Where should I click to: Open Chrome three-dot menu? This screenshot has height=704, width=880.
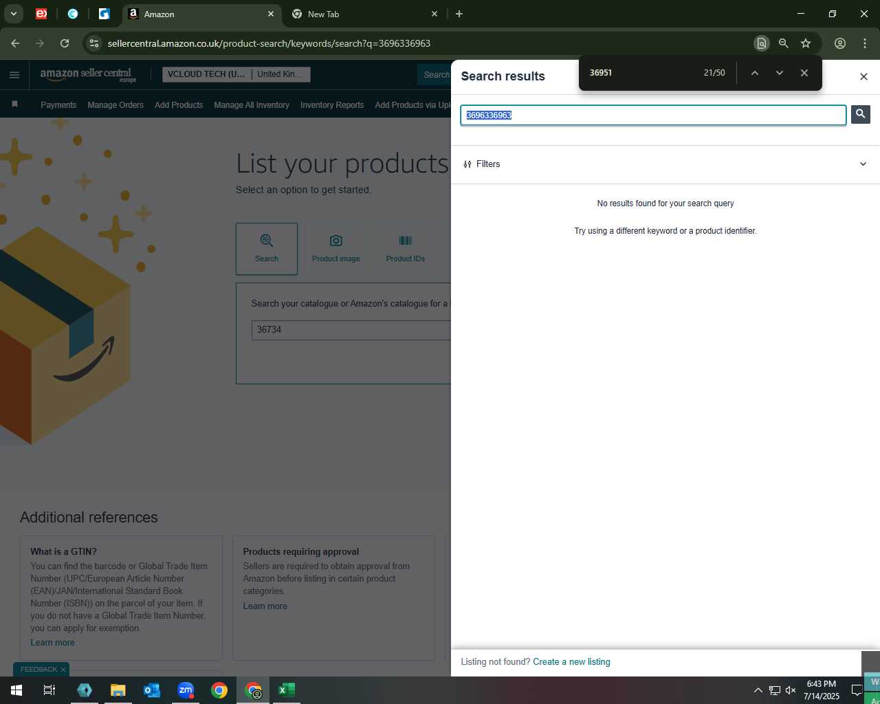click(x=865, y=43)
